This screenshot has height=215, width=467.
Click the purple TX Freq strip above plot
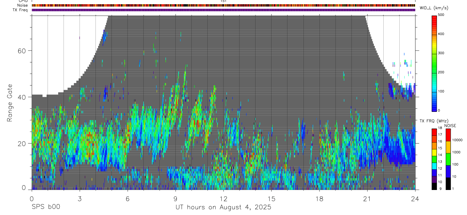point(223,10)
